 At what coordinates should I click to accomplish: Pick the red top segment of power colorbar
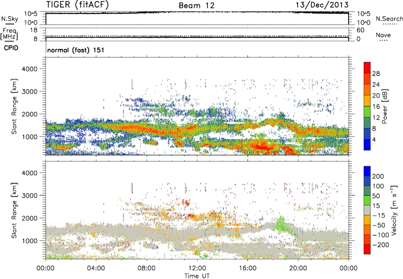click(x=367, y=67)
